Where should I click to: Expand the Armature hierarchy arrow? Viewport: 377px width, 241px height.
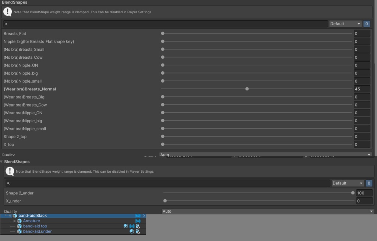pyautogui.click(x=15, y=221)
